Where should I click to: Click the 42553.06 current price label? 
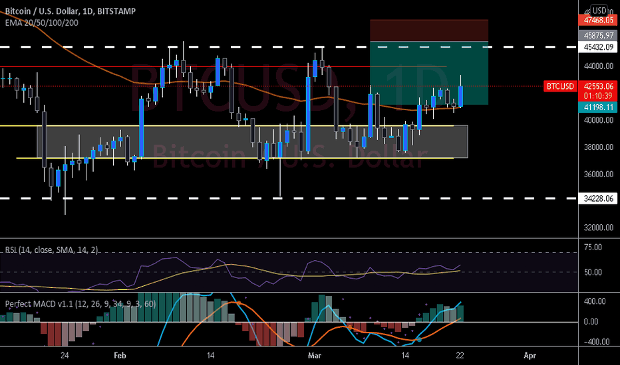point(599,86)
